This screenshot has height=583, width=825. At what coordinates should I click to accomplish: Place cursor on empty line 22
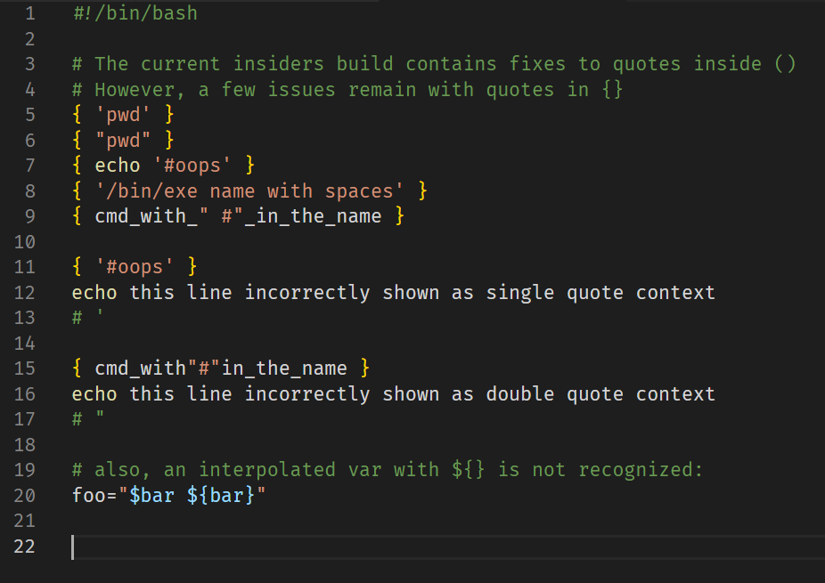pos(107,546)
